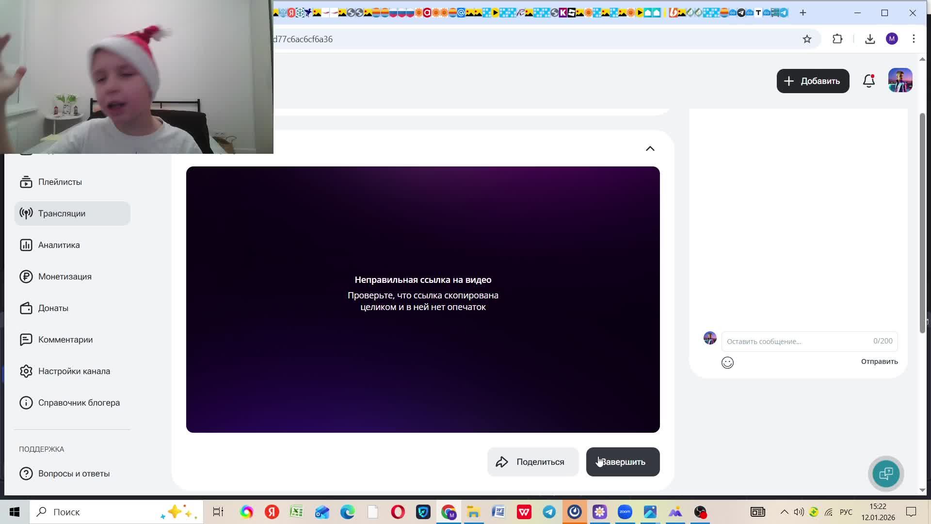
Task: Open Telegram from the taskbar
Action: tap(549, 512)
